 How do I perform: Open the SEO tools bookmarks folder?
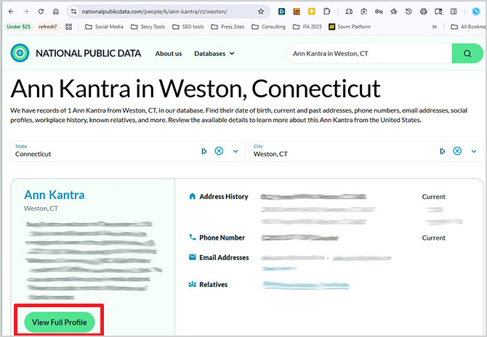[188, 27]
